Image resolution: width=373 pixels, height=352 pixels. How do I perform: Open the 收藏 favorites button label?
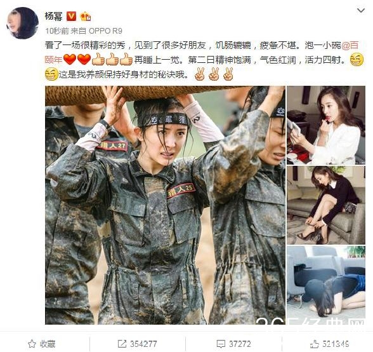(x=48, y=344)
